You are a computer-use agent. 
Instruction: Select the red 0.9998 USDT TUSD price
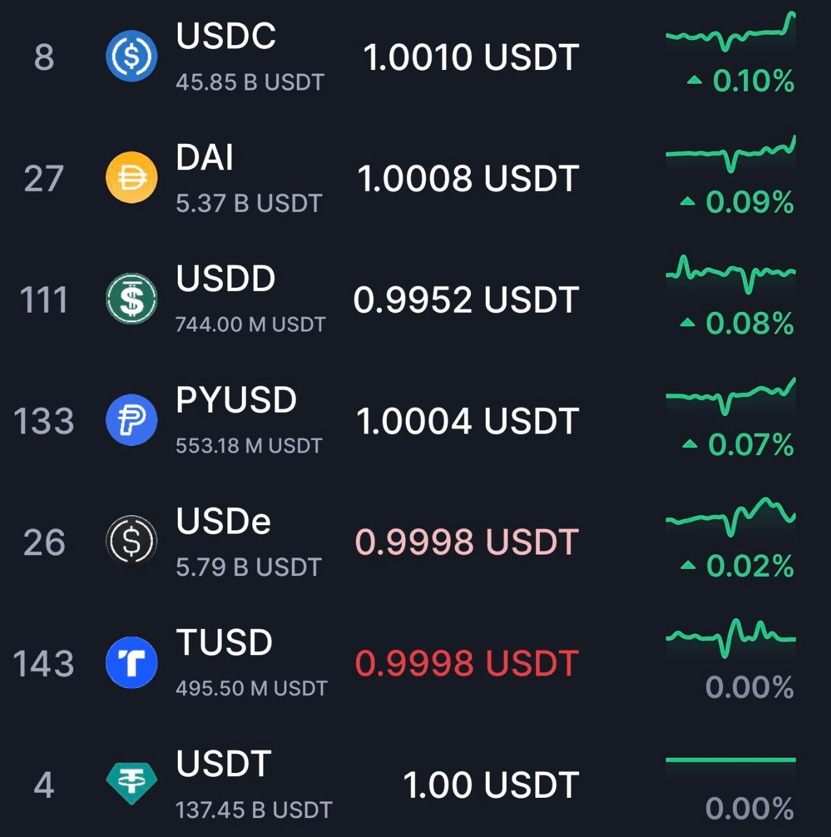pos(467,663)
